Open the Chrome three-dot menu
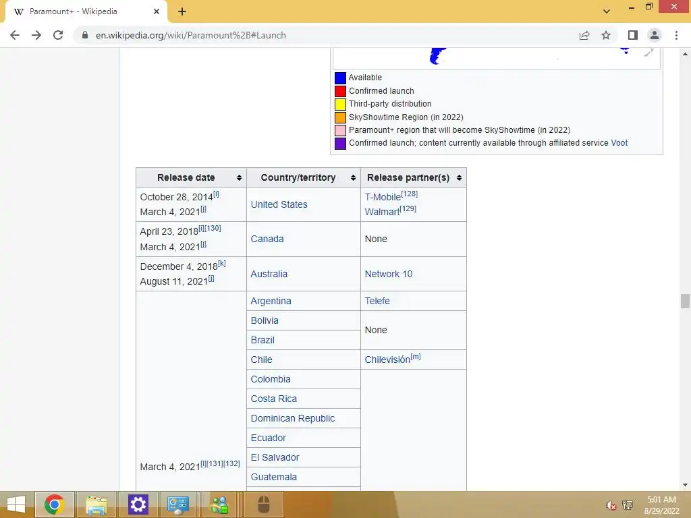691x518 pixels. tap(676, 35)
